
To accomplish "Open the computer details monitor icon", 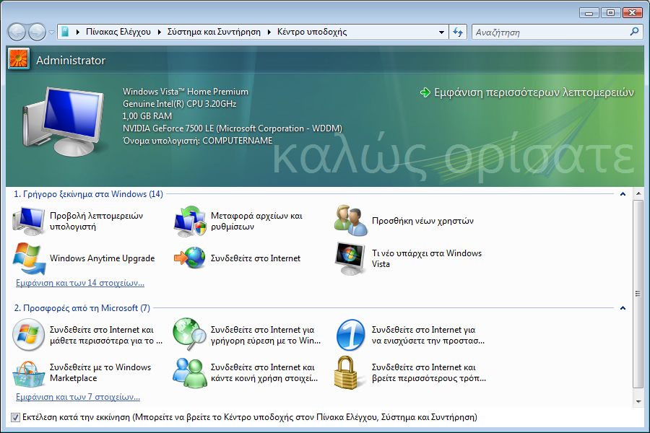I will [x=29, y=221].
